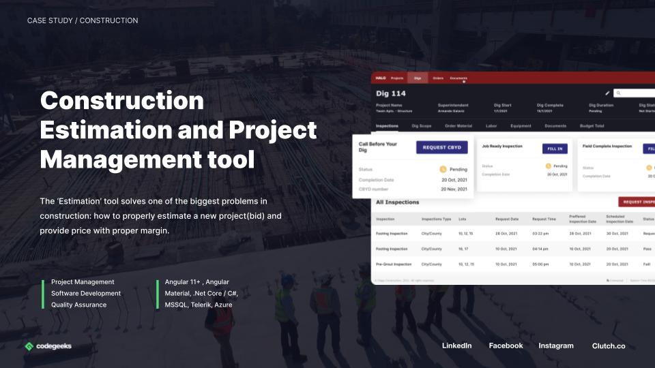
Task: Click the search input field
Action: point(634,93)
